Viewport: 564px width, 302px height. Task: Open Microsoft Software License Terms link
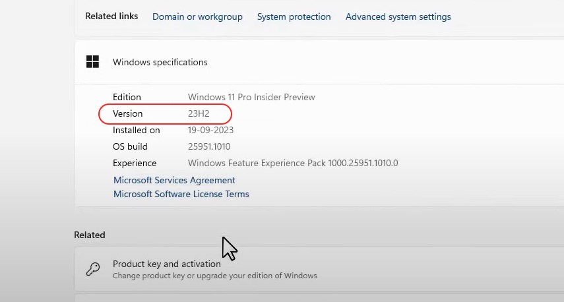181,194
